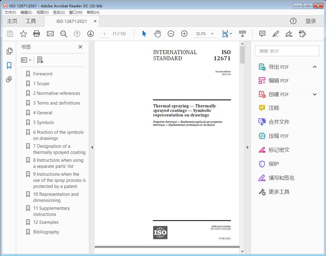Switch to the 工具 tab
326x256 pixels.
tap(31, 21)
